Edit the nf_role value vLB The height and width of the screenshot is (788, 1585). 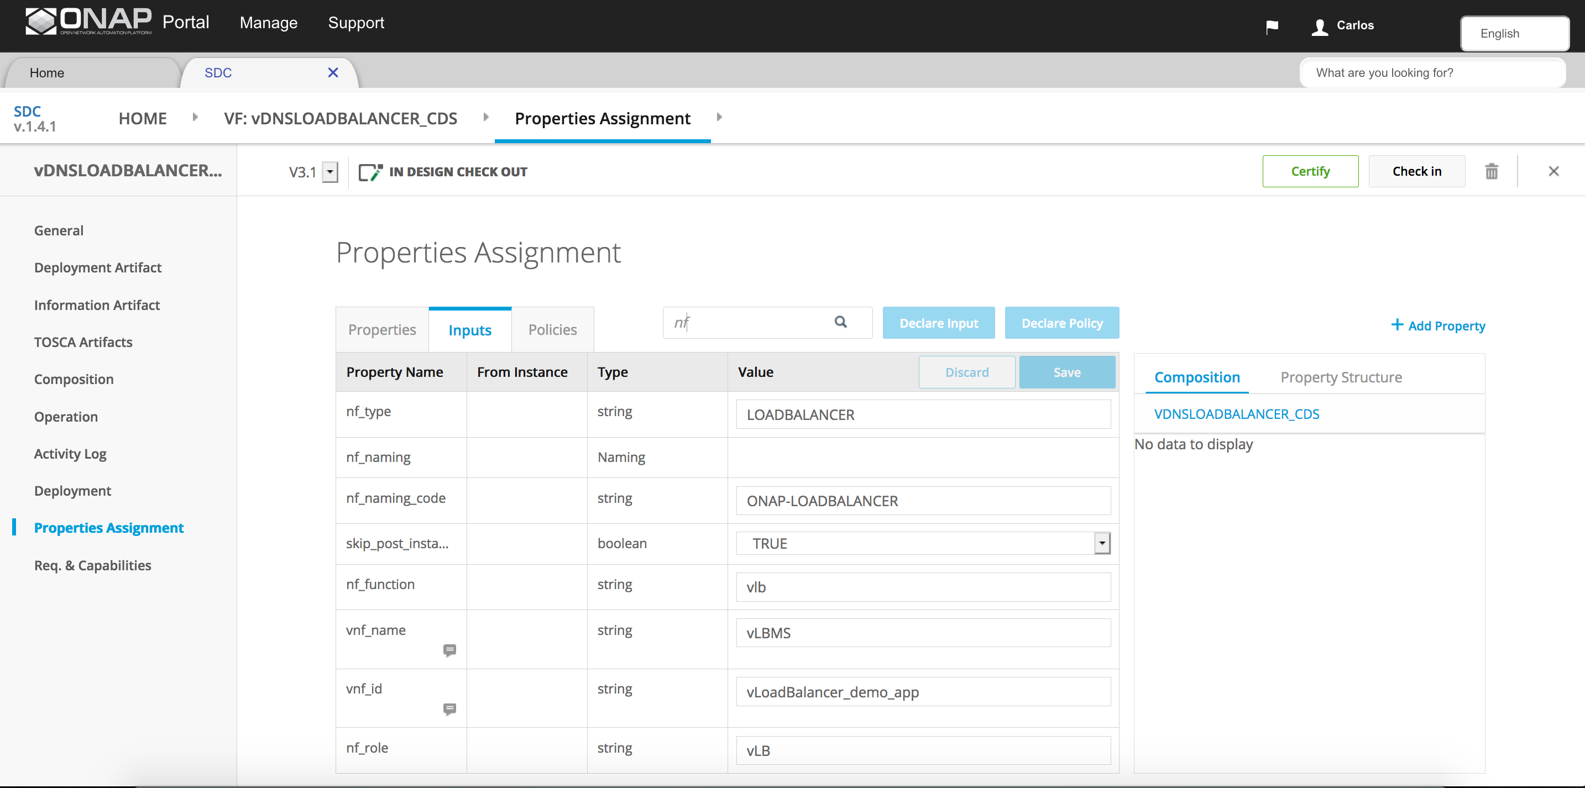tap(923, 750)
